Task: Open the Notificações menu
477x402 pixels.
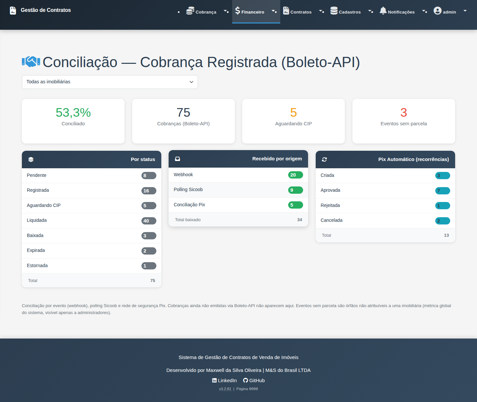Action: pos(401,12)
